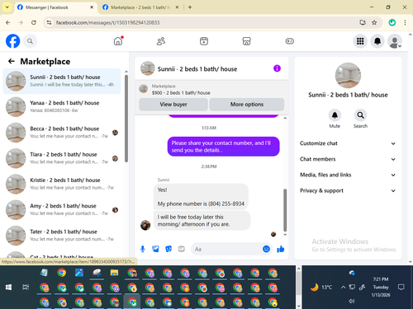
Task: Open the Windows Start menu
Action: 8,288
